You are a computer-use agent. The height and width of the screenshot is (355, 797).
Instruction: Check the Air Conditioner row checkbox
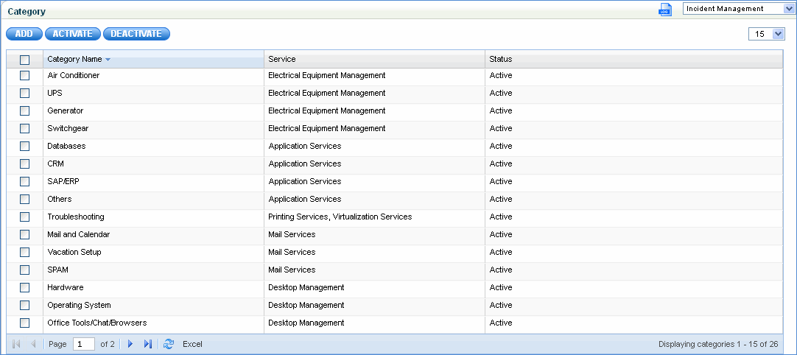tap(24, 75)
